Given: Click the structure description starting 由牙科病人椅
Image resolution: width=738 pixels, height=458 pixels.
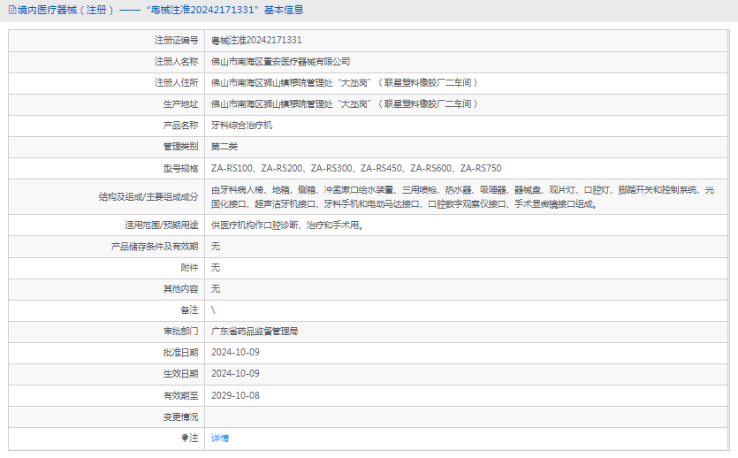Looking at the screenshot, I should pos(462,197).
